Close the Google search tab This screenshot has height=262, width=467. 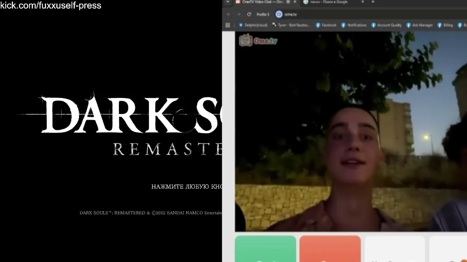coord(363,2)
